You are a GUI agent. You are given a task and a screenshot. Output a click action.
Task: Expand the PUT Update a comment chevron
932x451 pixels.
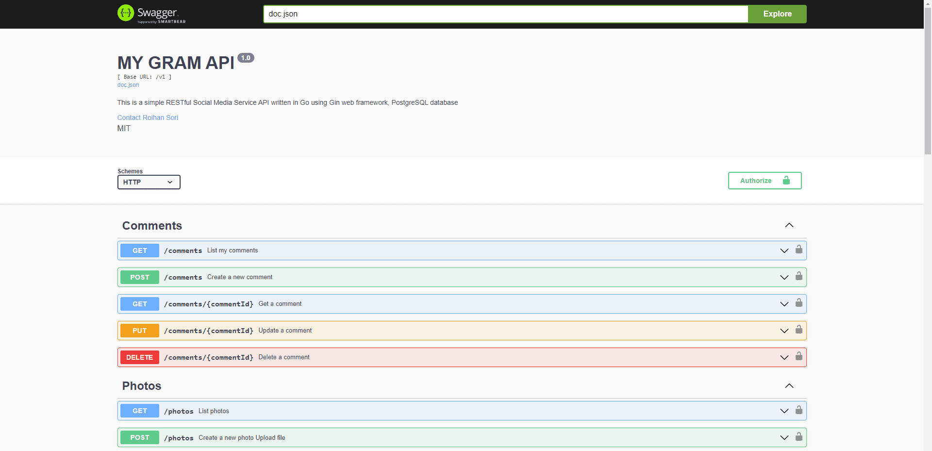(x=784, y=331)
